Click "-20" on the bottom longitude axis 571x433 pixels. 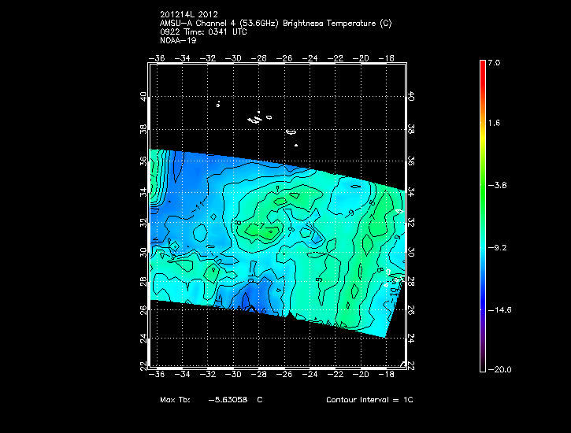coord(361,375)
